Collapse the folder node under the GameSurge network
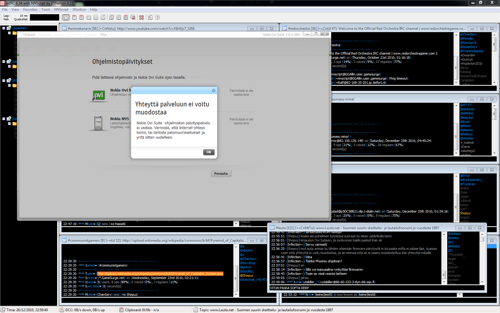Image resolution: width=500 pixels, height=313 pixels. tap(9, 66)
